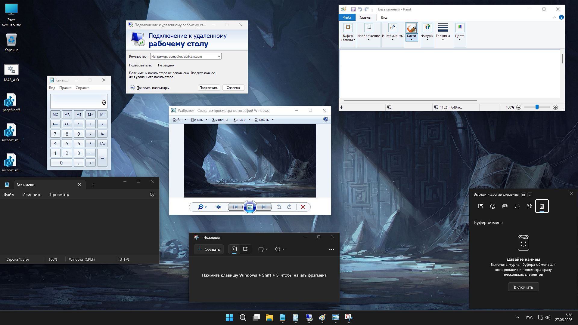This screenshot has width=578, height=325.
Task: Click the taskbar Search magnifier
Action: (x=243, y=317)
